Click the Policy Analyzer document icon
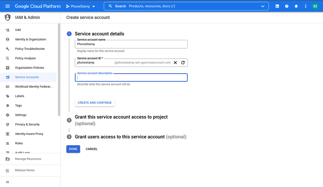 point(8,58)
